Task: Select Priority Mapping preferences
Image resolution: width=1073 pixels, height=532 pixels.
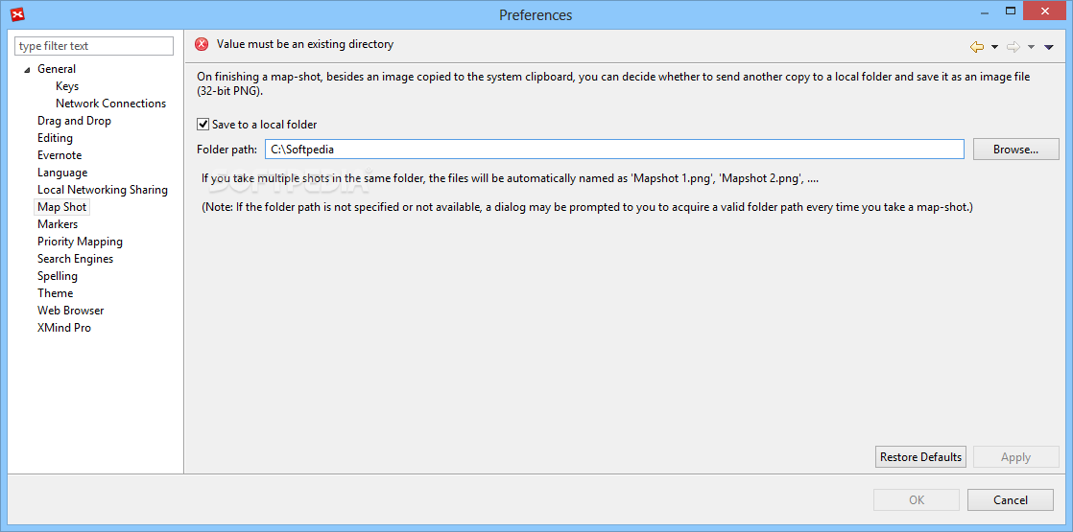Action: coord(80,242)
